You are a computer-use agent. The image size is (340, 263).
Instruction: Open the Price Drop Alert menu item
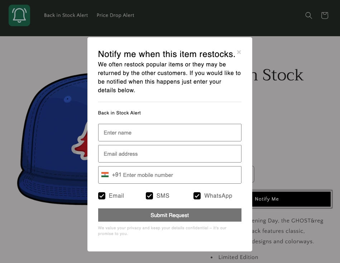115,15
